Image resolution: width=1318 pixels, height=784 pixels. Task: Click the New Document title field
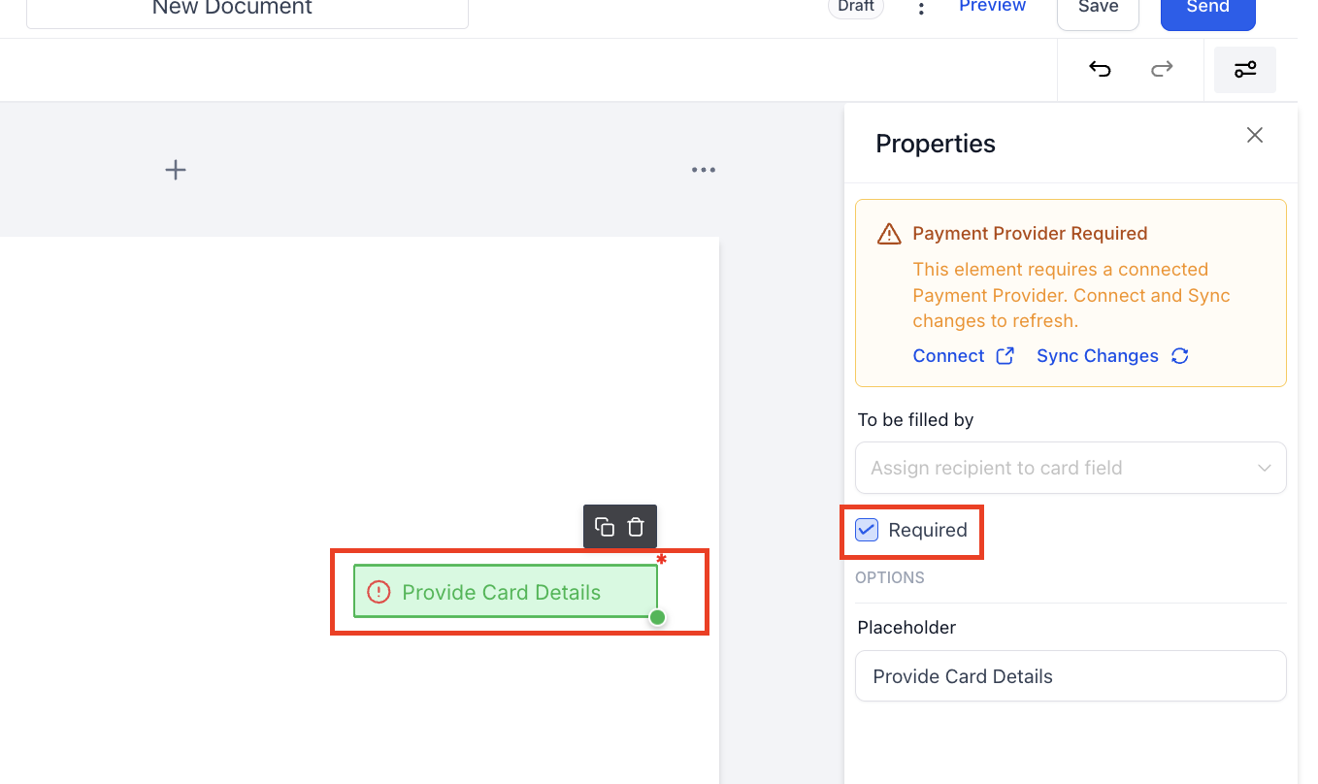pos(247,10)
